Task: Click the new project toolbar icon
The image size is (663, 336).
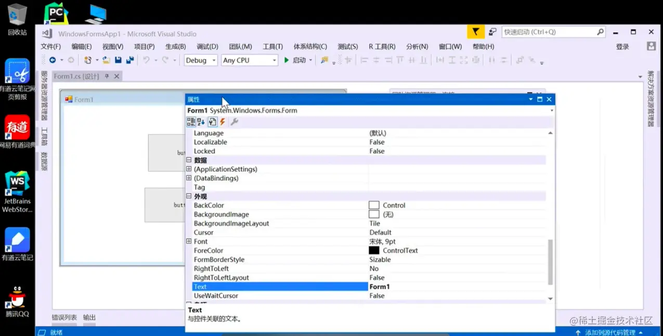Action: click(x=88, y=60)
